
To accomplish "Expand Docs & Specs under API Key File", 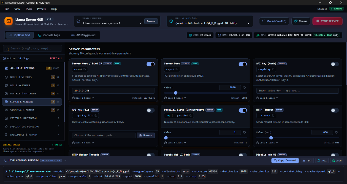I will point(83,143).
